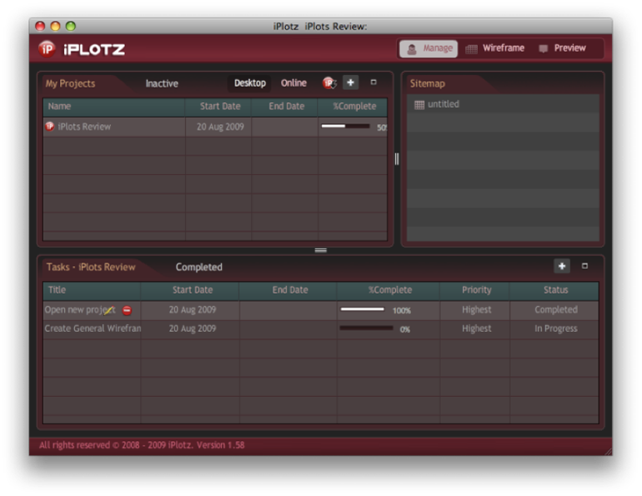Sort tasks by the Tasks %Complete column
The width and height of the screenshot is (642, 496).
tap(389, 290)
